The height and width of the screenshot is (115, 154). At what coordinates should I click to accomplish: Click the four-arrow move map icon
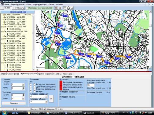pos(68,8)
